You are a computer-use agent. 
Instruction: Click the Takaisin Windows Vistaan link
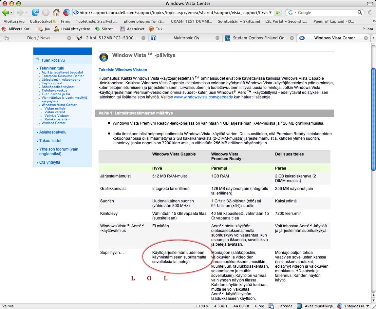[x=123, y=70]
